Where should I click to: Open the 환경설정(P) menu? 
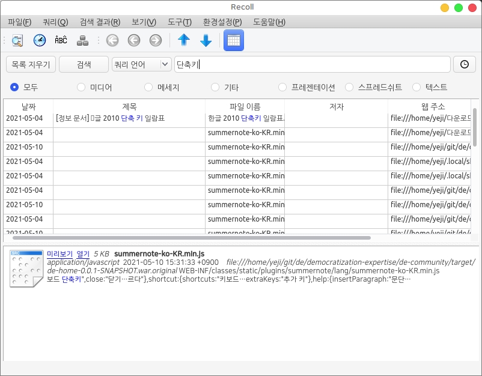click(222, 22)
